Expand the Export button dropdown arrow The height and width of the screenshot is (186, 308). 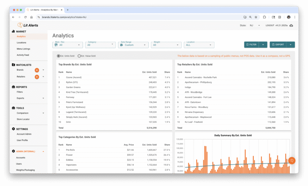(x=291, y=45)
